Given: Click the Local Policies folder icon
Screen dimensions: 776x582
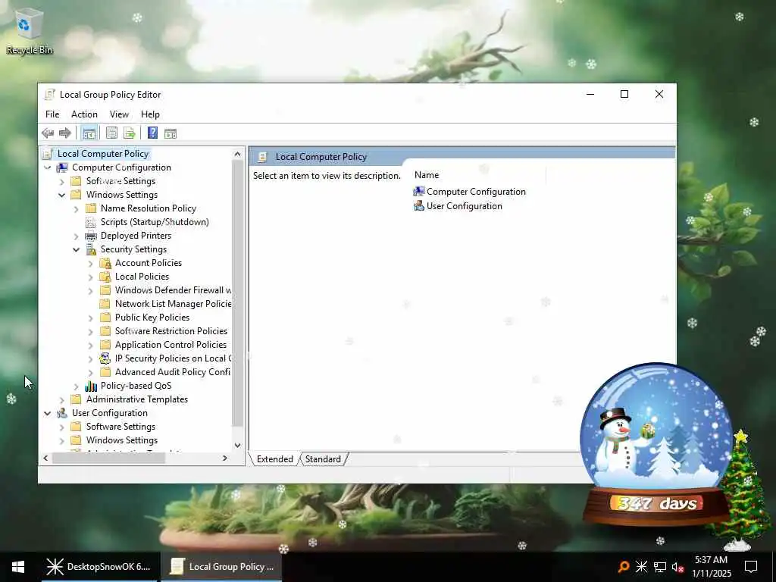Looking at the screenshot, I should point(105,277).
